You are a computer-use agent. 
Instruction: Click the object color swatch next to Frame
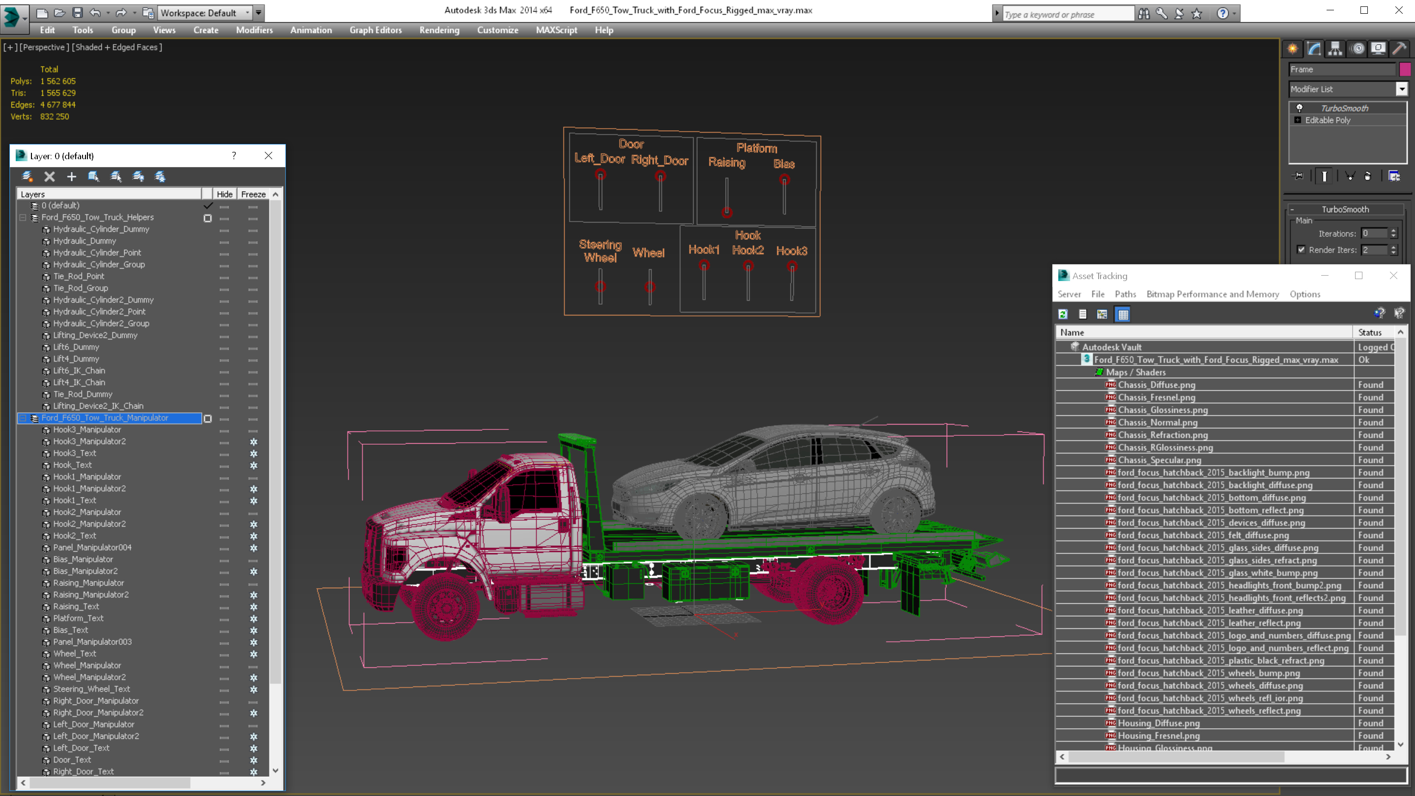(x=1405, y=69)
